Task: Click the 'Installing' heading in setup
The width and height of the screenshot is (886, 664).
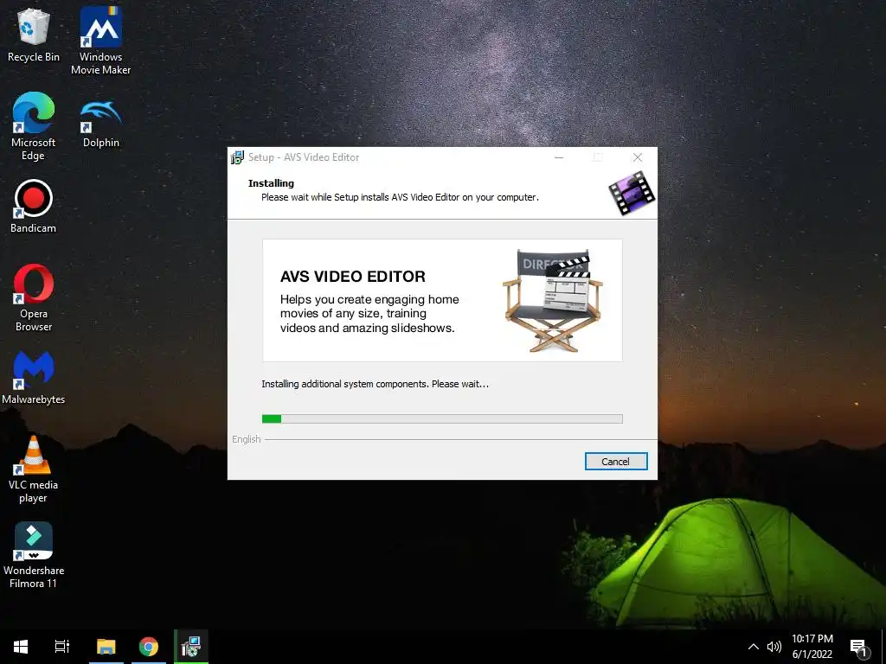Action: [271, 183]
